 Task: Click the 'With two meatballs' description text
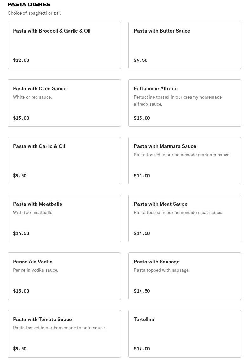click(x=33, y=212)
